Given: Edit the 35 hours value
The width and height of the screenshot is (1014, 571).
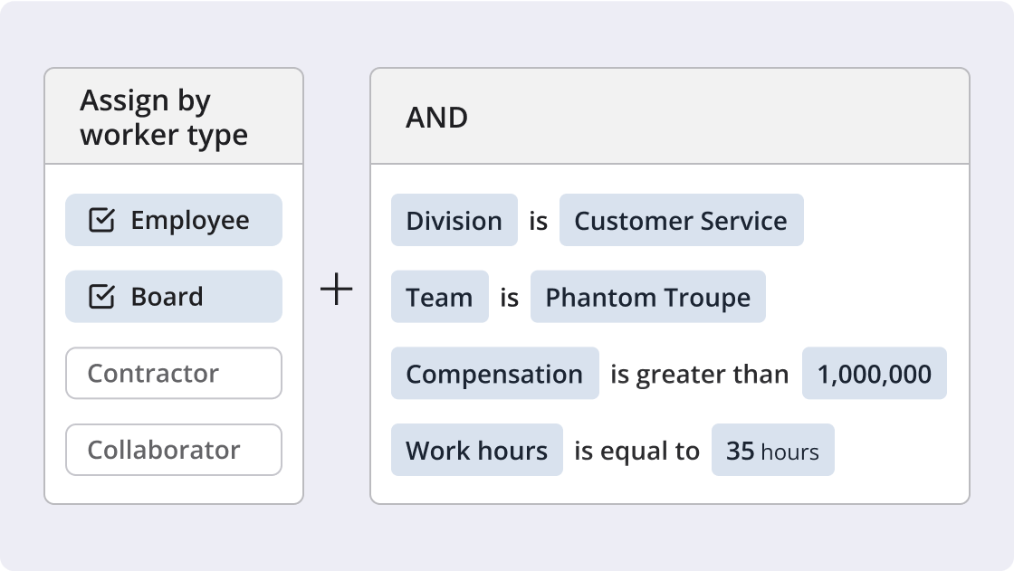Looking at the screenshot, I should click(773, 450).
